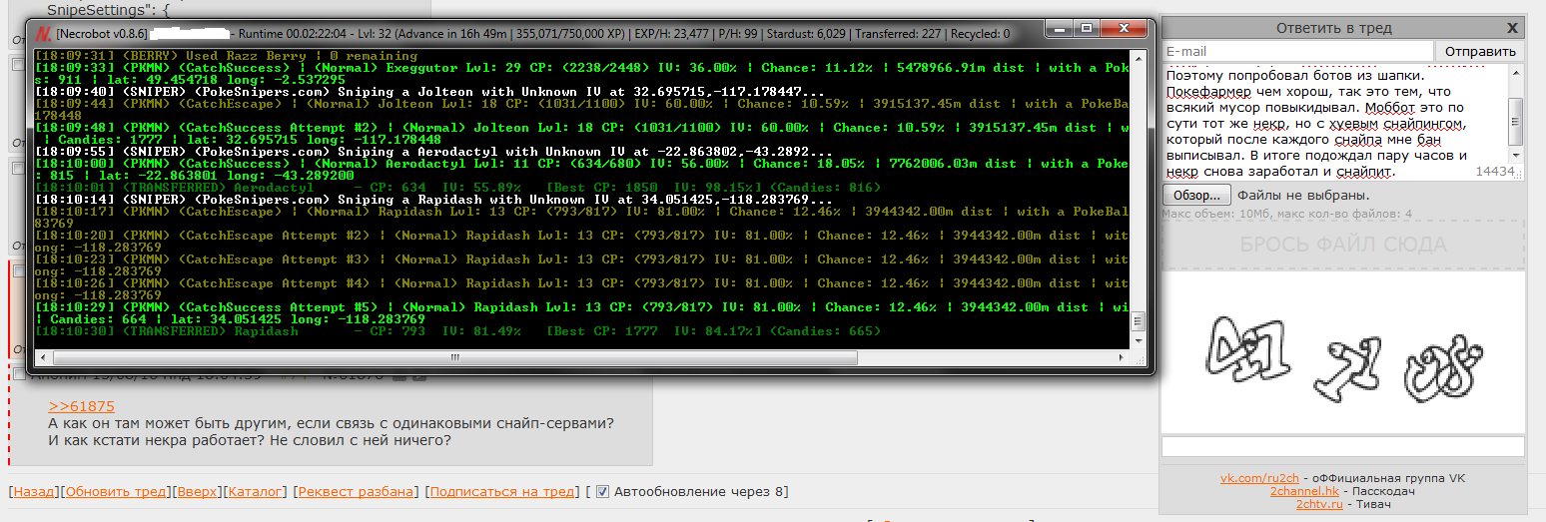Click the post text 'А как он там может быть другим'
Screen dimensions: 1546x522
click(331, 423)
